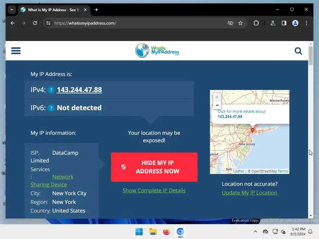Image resolution: width=319 pixels, height=239 pixels.
Task: Go back with the browser back arrow
Action: [x=12, y=23]
